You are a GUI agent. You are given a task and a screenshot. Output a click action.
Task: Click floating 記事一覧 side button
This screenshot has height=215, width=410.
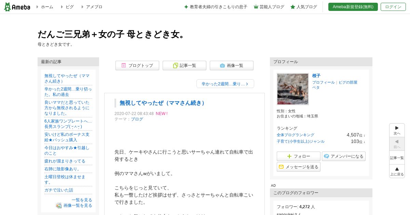tap(397, 158)
